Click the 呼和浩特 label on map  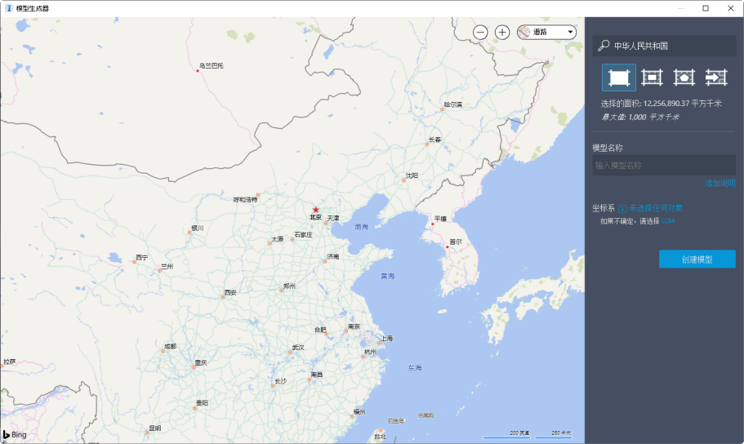(x=245, y=200)
